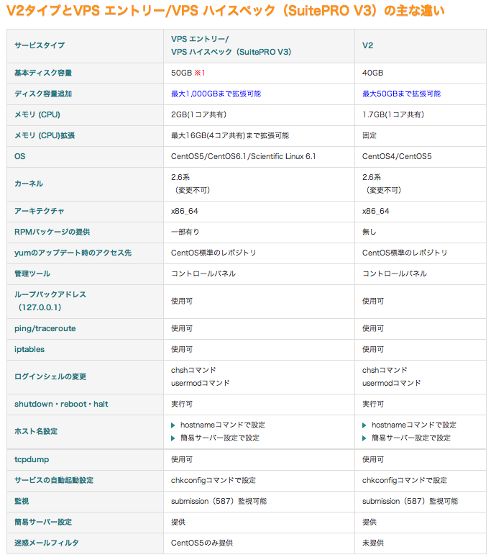Click chkconfigコマンドで設定 in VPS column
Screen dimensions: 491x560
(x=214, y=480)
